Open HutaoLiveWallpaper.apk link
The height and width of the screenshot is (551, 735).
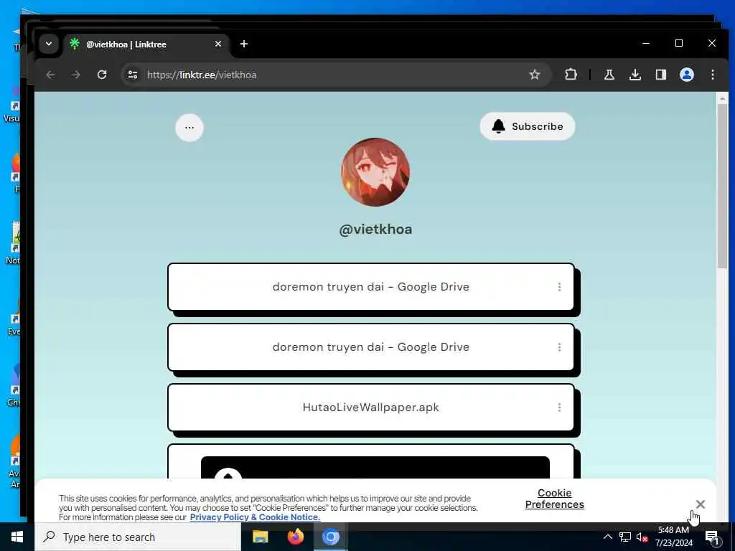point(371,408)
